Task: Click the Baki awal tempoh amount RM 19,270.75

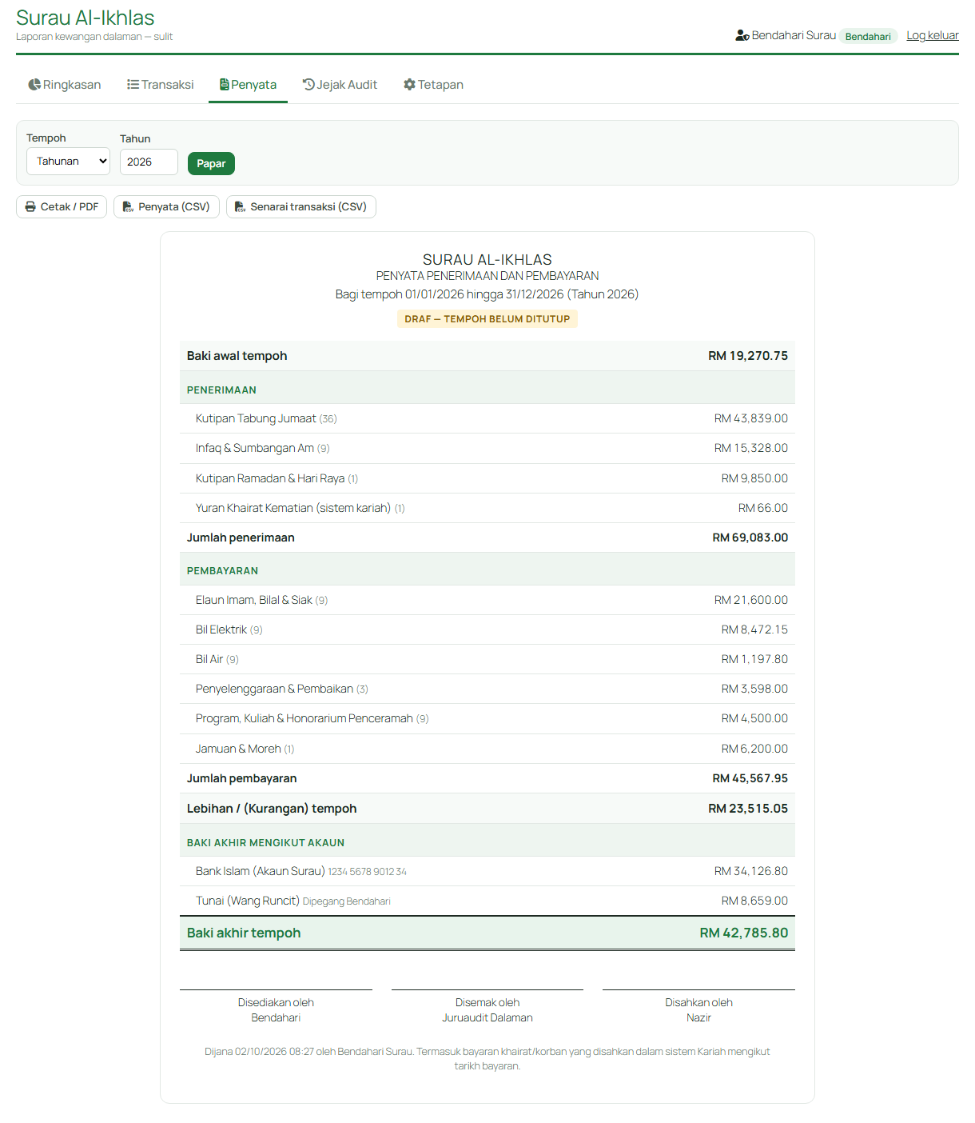Action: pos(748,356)
